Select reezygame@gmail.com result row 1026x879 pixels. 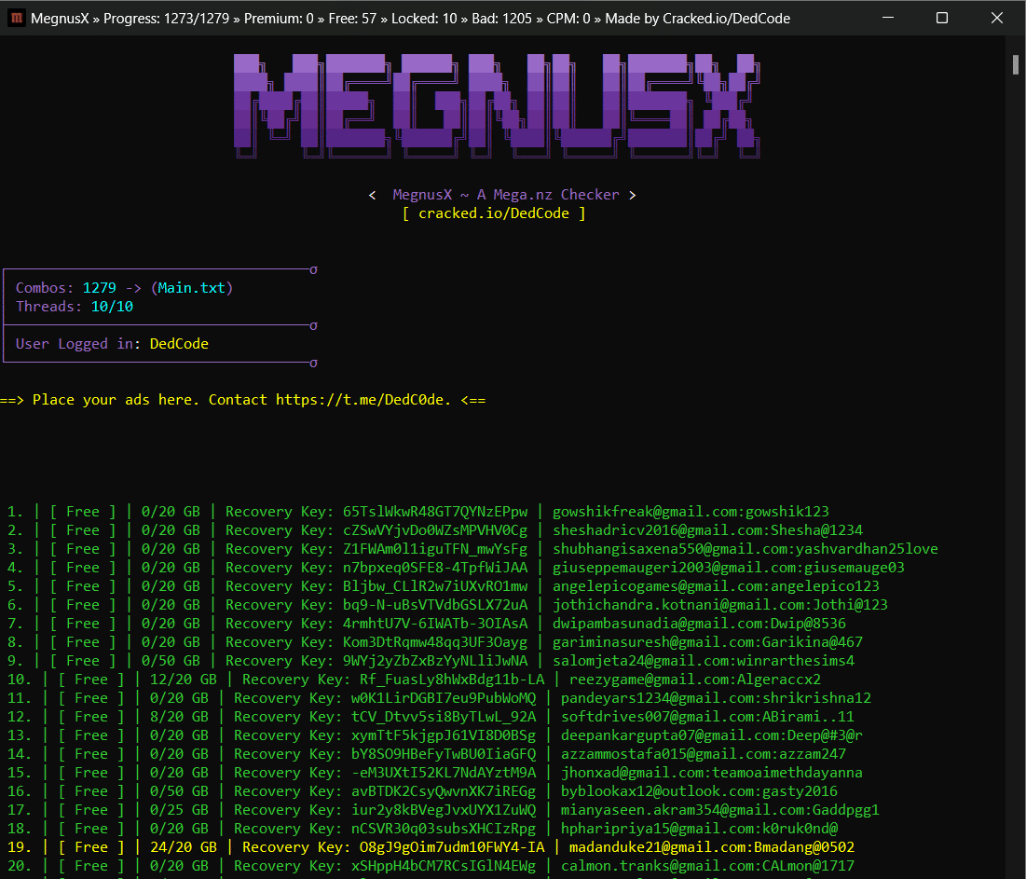coord(414,680)
